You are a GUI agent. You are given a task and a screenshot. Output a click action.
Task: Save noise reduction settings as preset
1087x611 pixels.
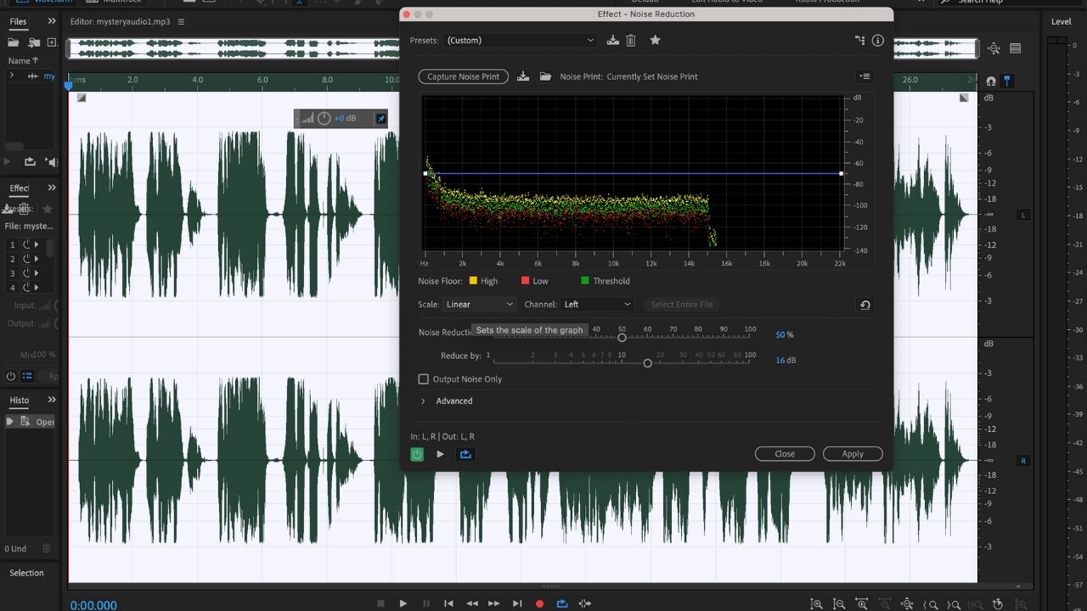point(613,40)
